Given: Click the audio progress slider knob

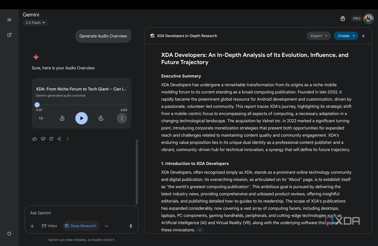Looking at the screenshot, I should pyautogui.click(x=37, y=105).
